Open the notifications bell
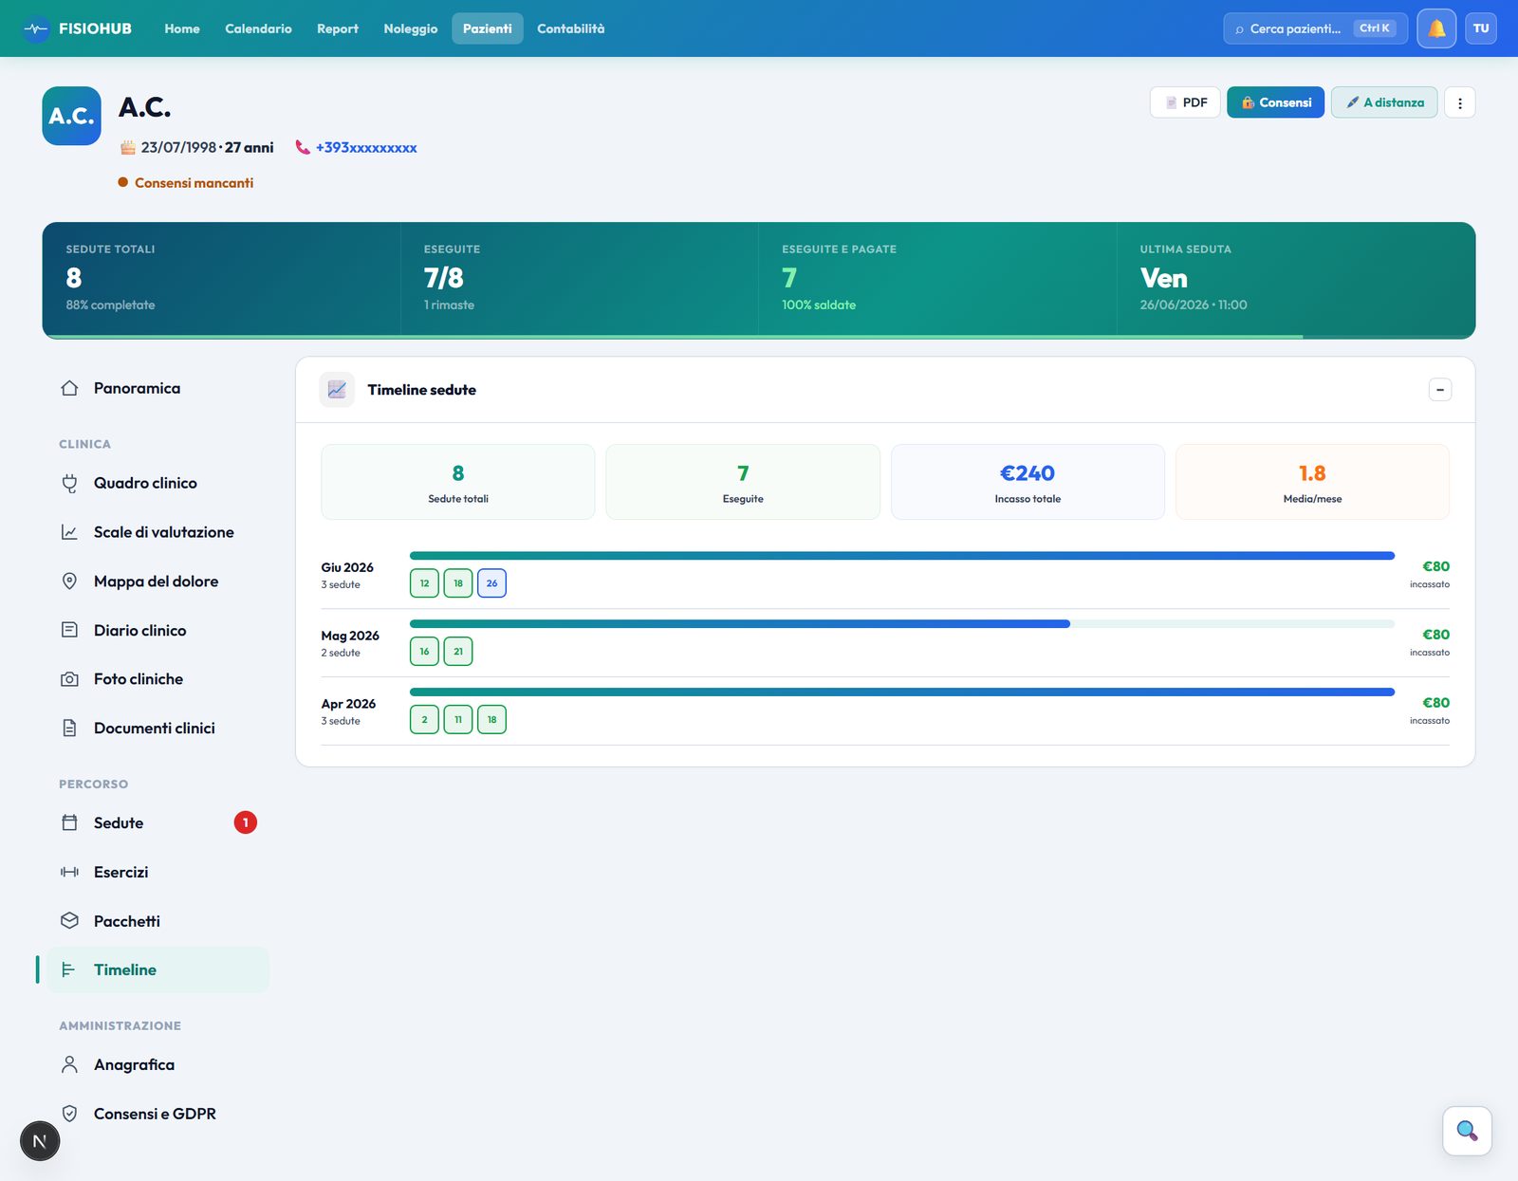Screen dimensions: 1518x1181 pos(1436,28)
